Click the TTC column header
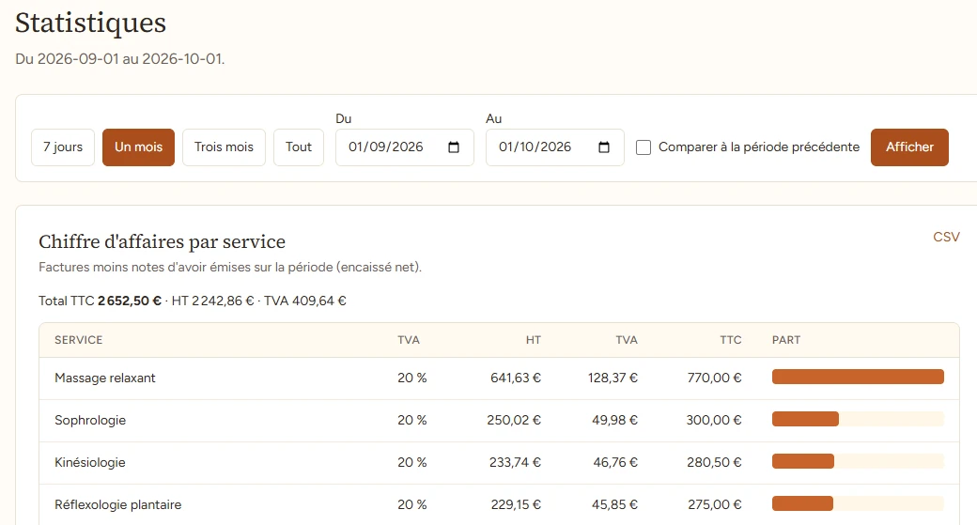Viewport: 977px width, 525px height. tap(730, 340)
